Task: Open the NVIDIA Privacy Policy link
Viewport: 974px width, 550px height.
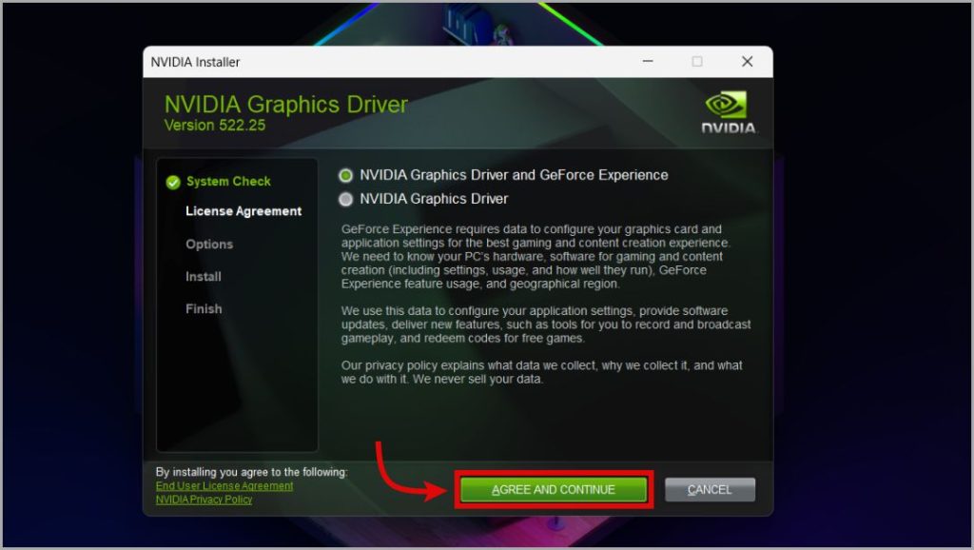Action: click(x=204, y=500)
